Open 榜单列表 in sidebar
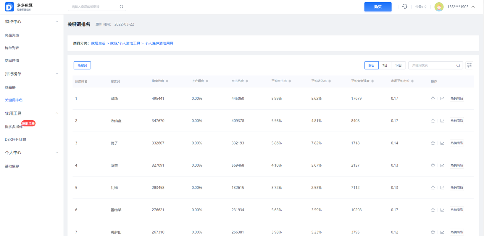Viewport: 484px width, 236px height. [x=12, y=48]
